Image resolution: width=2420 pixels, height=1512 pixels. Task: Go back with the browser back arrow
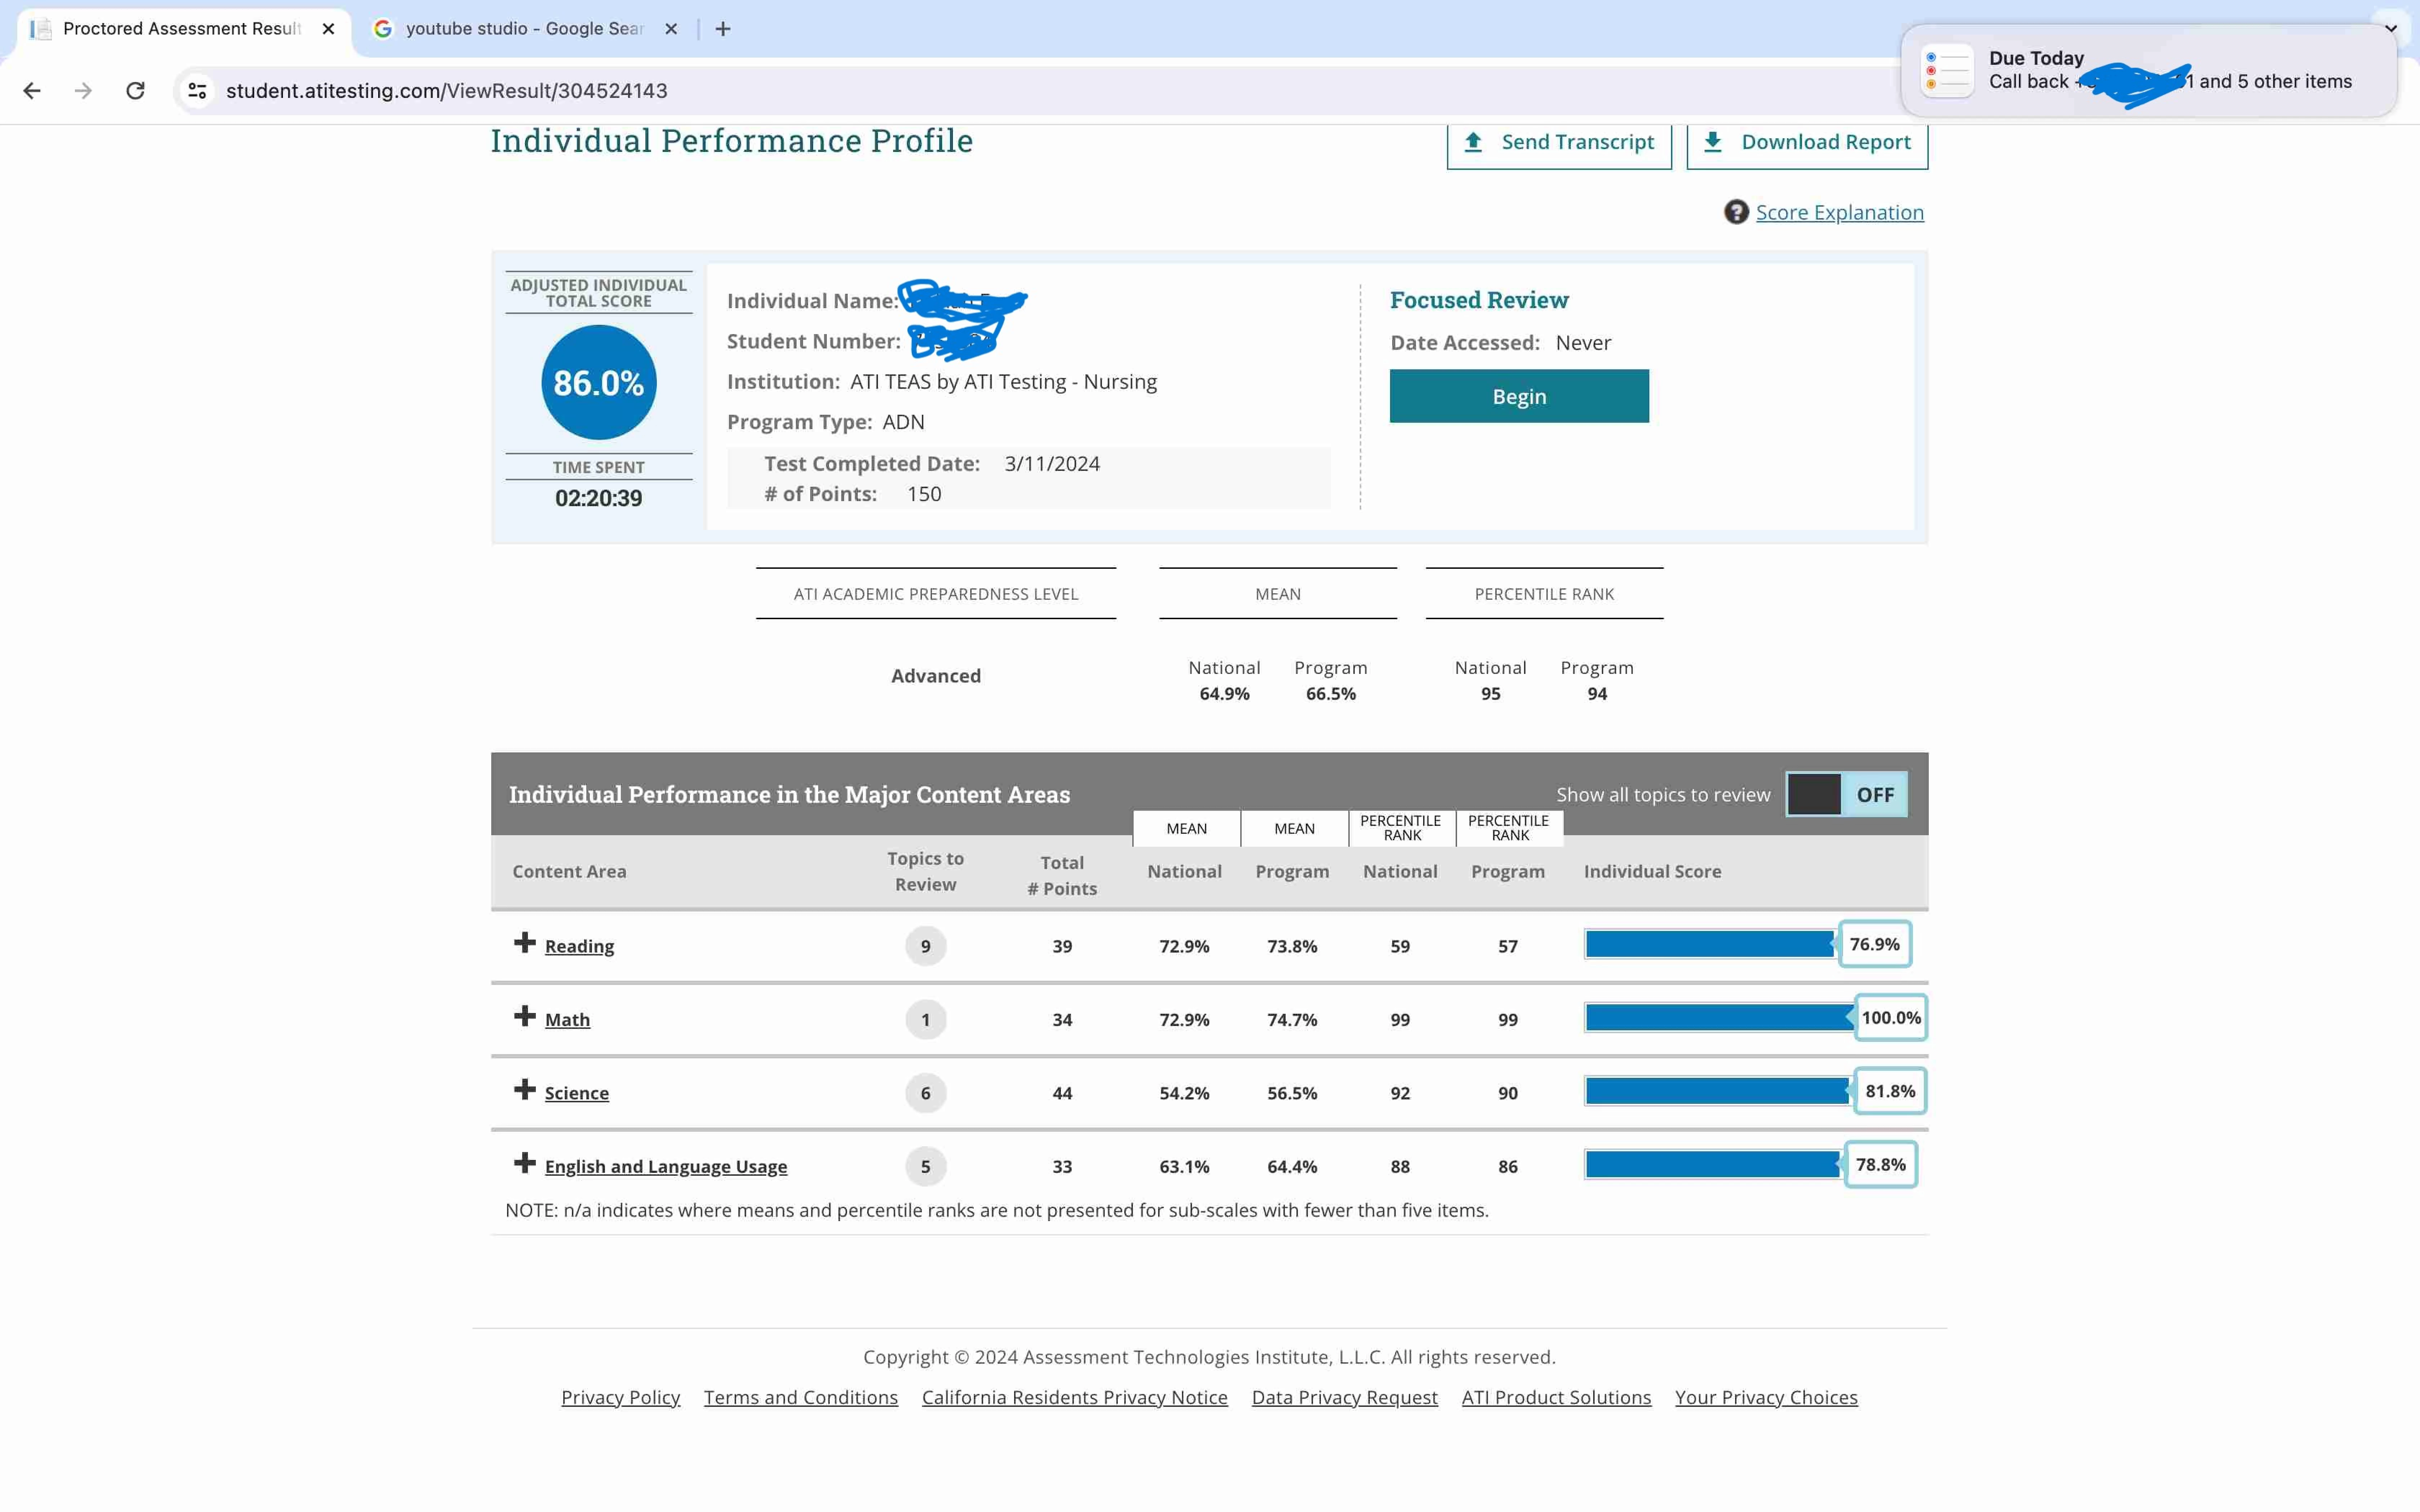point(32,91)
